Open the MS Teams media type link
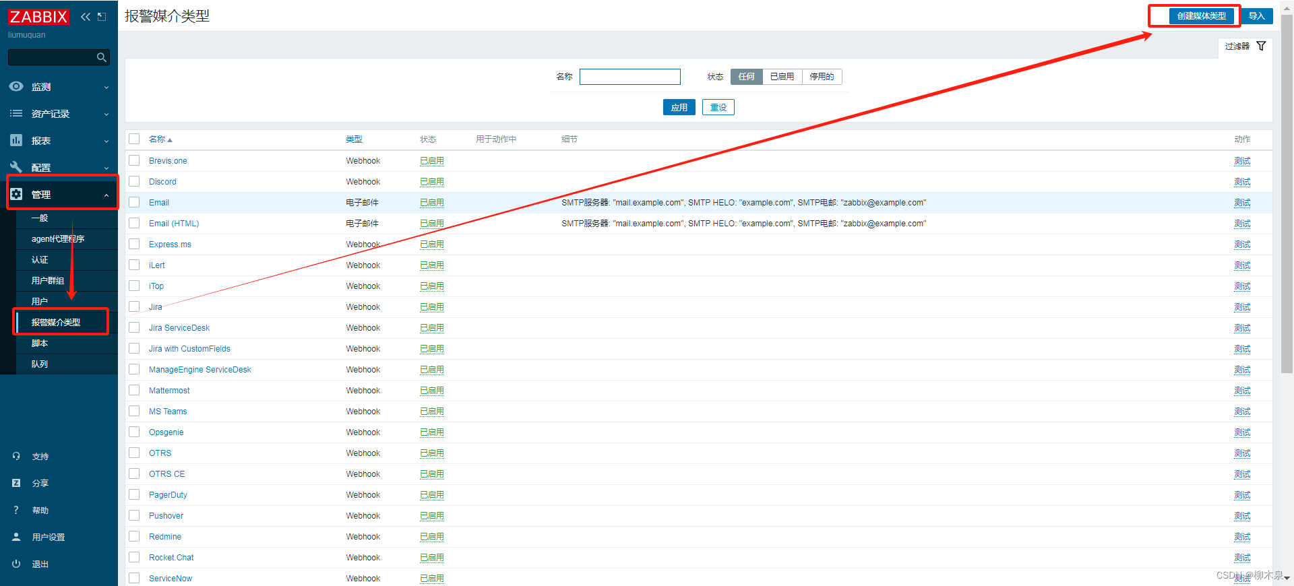This screenshot has height=586, width=1294. pyautogui.click(x=168, y=412)
